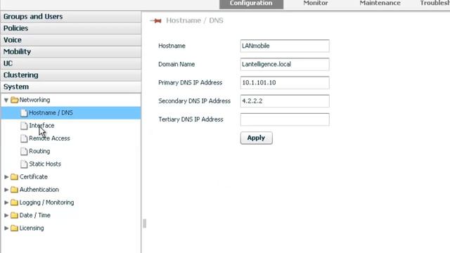Click the page icon beside Hostname / DNS
The width and height of the screenshot is (450, 253).
(x=24, y=112)
